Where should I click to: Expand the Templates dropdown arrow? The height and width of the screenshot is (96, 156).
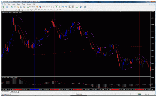click(x=86, y=7)
